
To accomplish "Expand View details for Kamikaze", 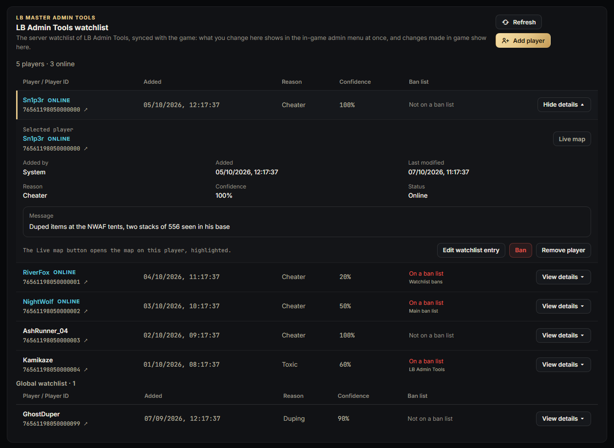I will click(x=563, y=365).
